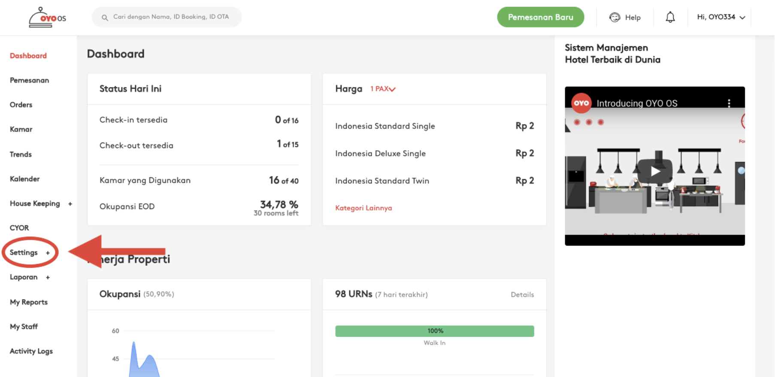
Task: Focus the booking search input field
Action: tap(167, 17)
